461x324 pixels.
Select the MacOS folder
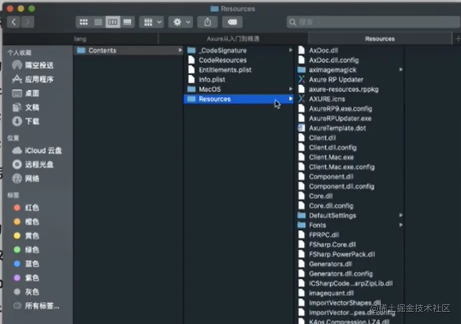click(238, 89)
